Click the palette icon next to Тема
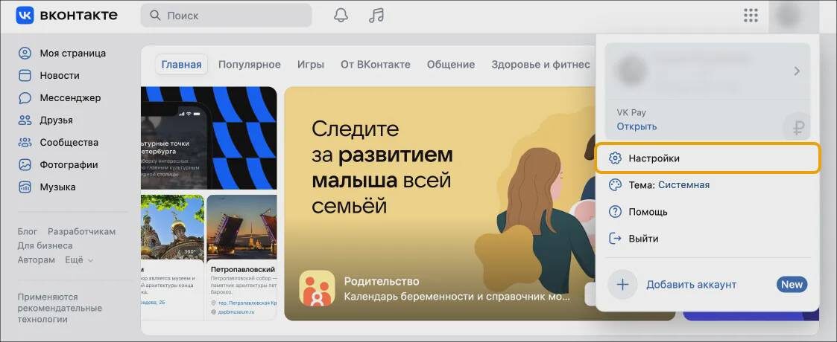This screenshot has height=342, width=837. 616,185
